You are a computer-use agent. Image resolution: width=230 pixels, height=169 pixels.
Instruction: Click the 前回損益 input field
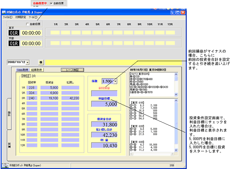[x=104, y=93]
